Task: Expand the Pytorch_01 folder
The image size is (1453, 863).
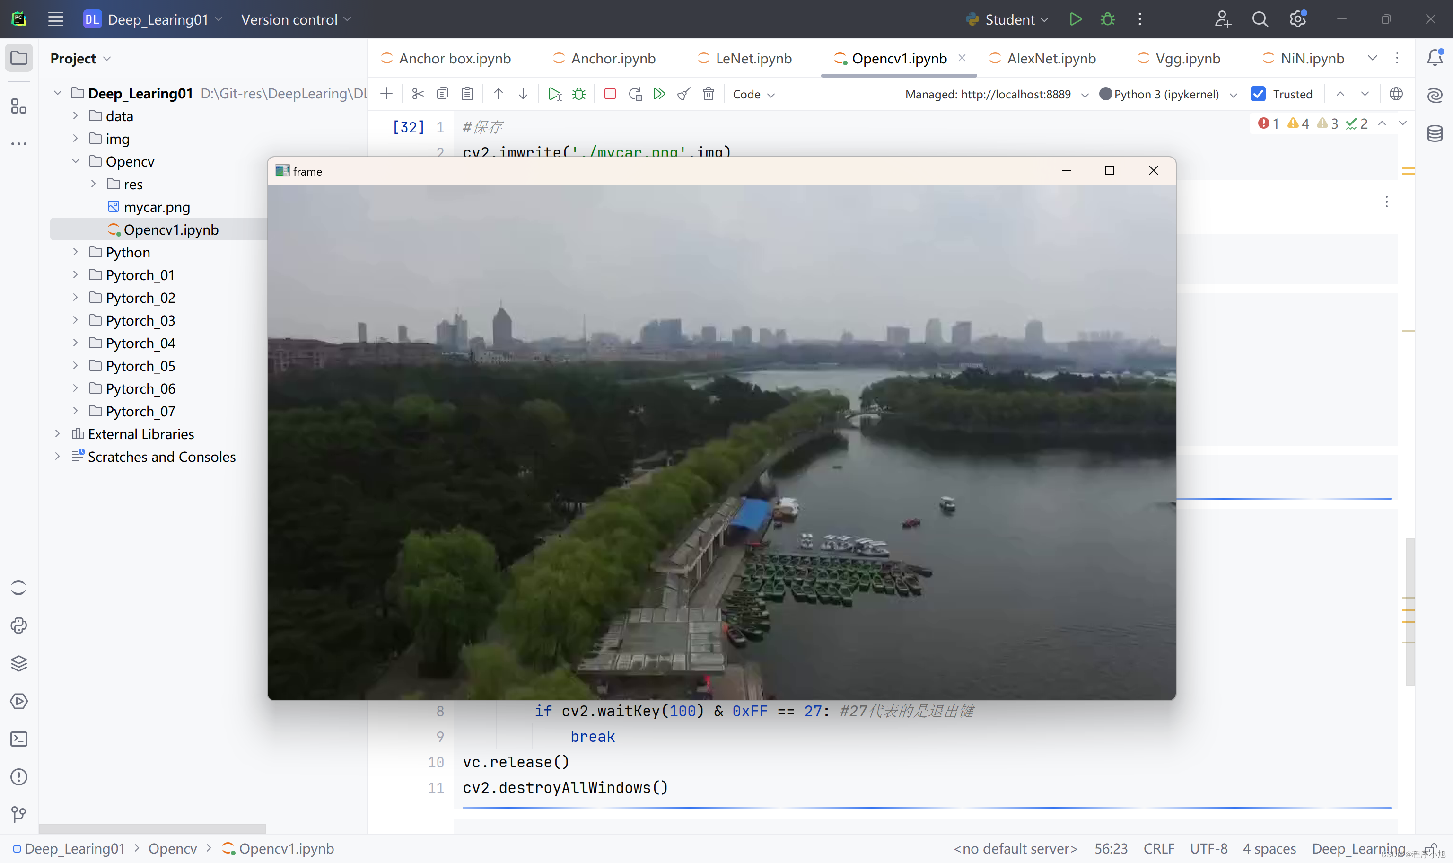Action: click(x=76, y=274)
